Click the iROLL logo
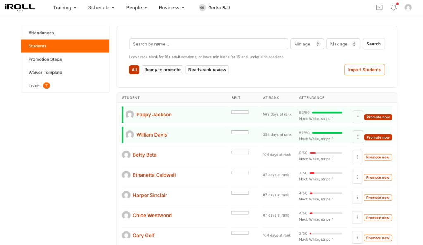This screenshot has height=245, width=423. pos(20,7)
